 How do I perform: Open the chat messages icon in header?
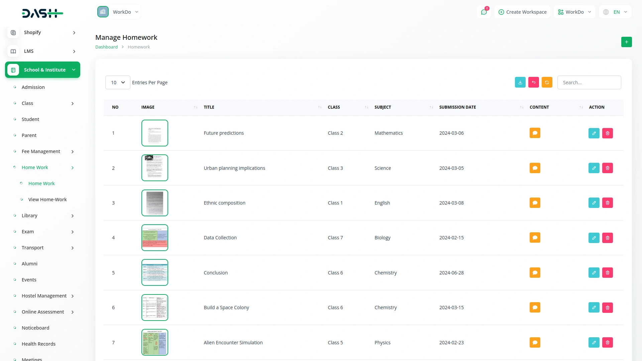(x=484, y=12)
